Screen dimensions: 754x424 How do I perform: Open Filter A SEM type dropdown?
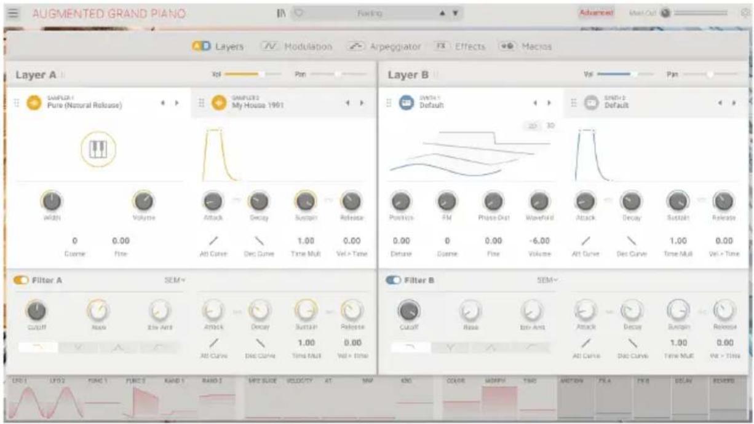(x=175, y=280)
